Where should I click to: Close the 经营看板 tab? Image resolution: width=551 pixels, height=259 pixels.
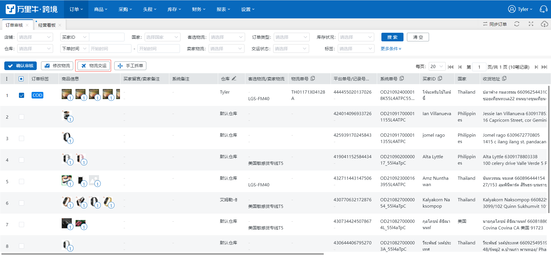pyautogui.click(x=60, y=25)
